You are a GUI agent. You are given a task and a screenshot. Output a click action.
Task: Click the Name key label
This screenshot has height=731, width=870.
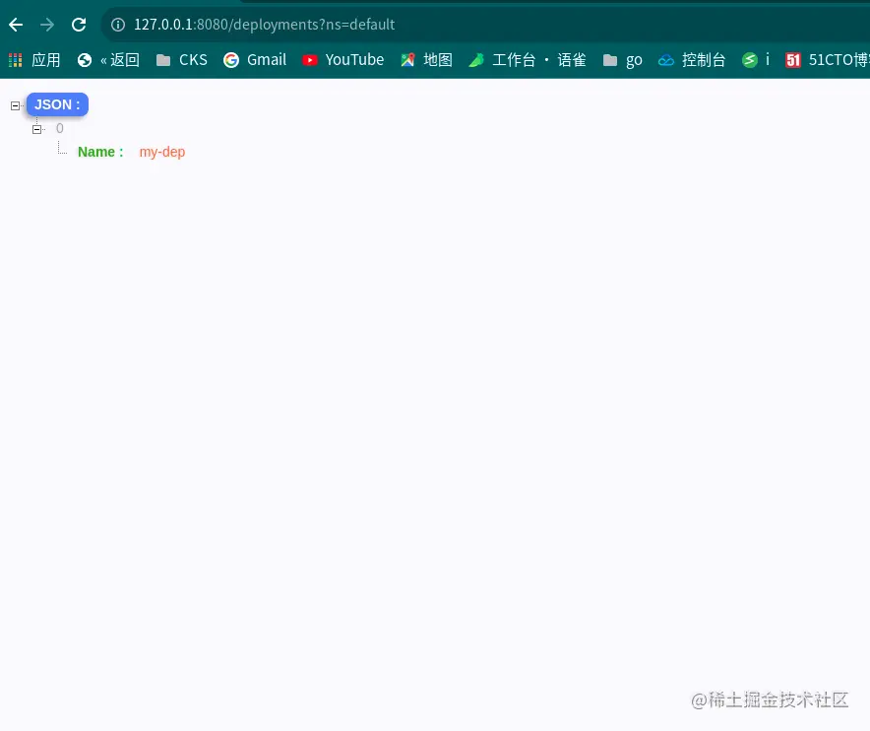pos(100,152)
